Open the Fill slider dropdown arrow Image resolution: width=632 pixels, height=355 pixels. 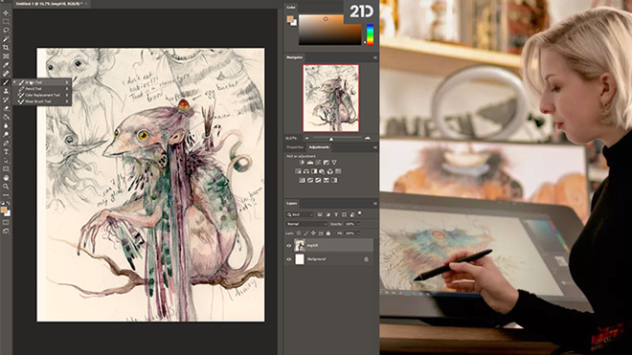[358, 233]
